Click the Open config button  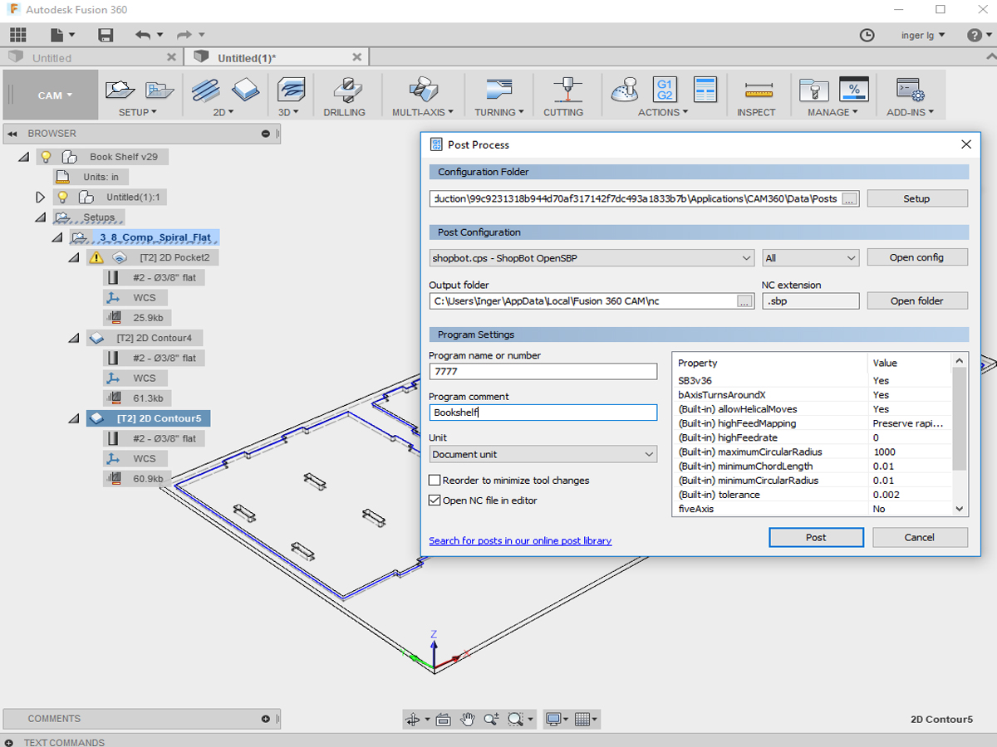tap(917, 257)
